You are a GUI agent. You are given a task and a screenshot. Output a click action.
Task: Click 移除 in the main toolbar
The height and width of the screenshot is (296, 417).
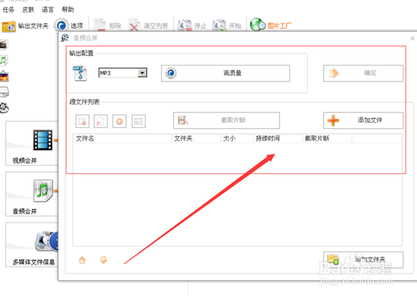108,26
